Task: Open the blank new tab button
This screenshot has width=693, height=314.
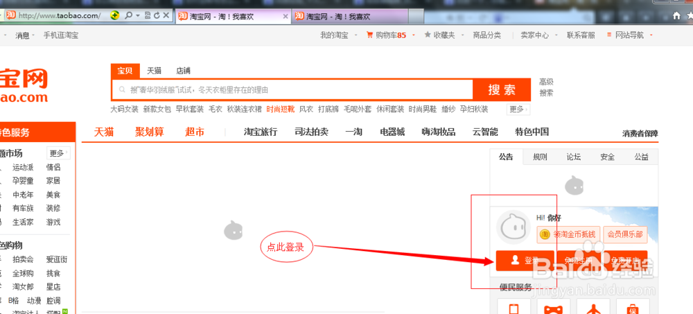Action: (415, 17)
